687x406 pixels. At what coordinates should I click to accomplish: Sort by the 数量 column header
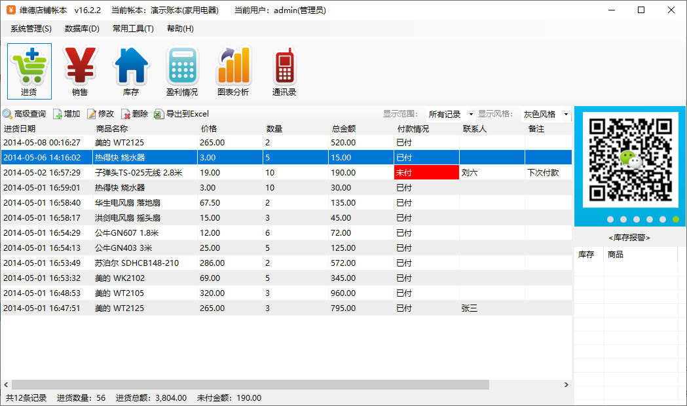pyautogui.click(x=295, y=129)
